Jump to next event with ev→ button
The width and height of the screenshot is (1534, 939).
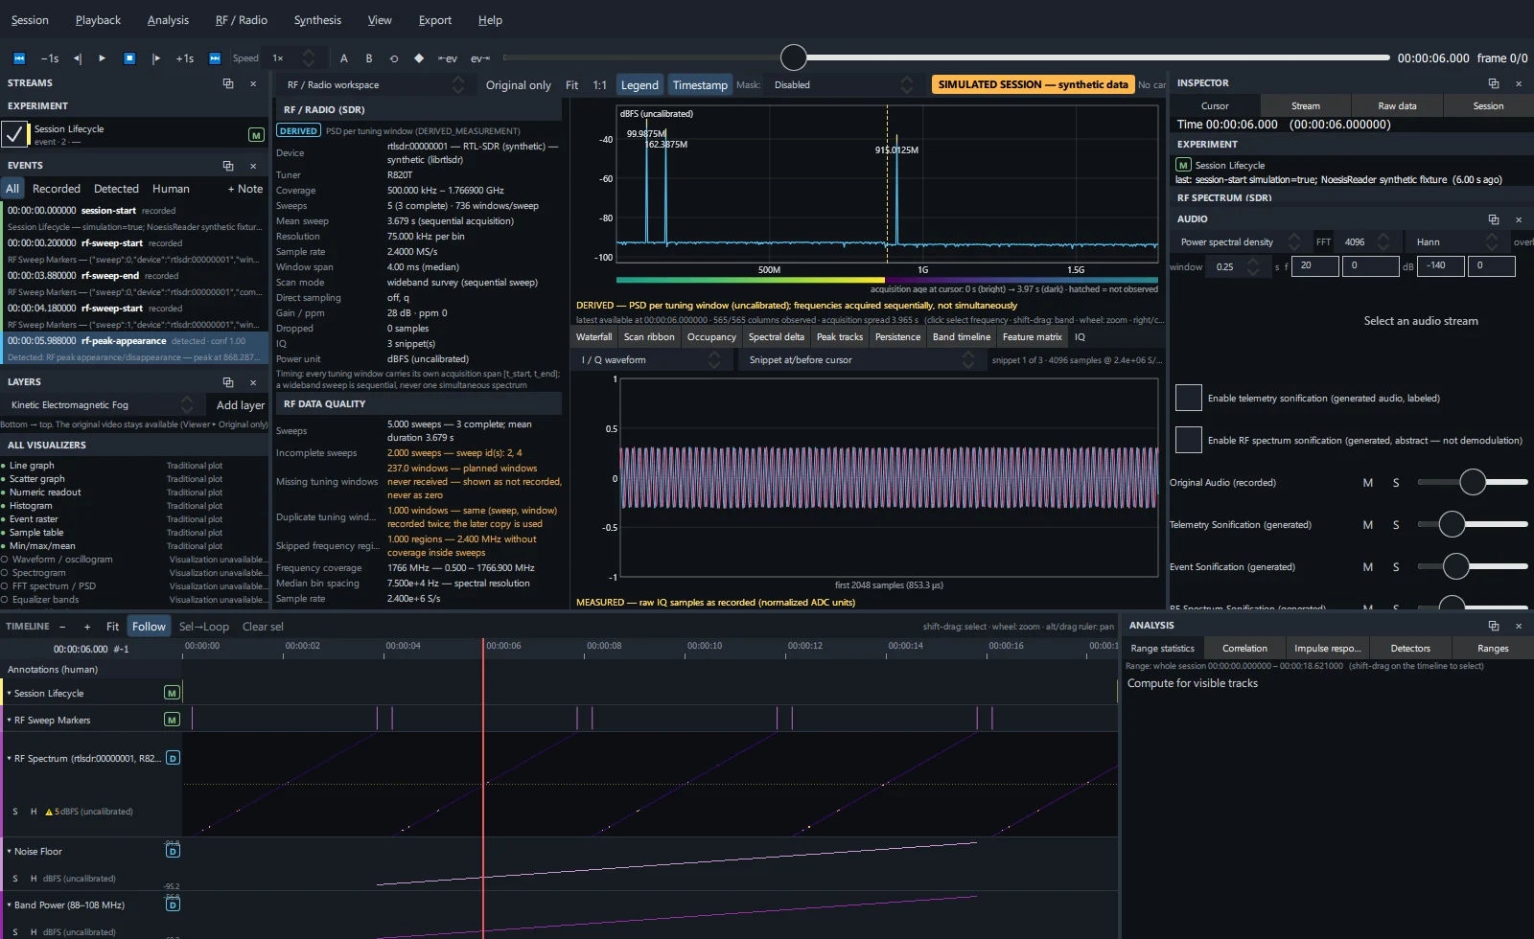click(x=480, y=58)
